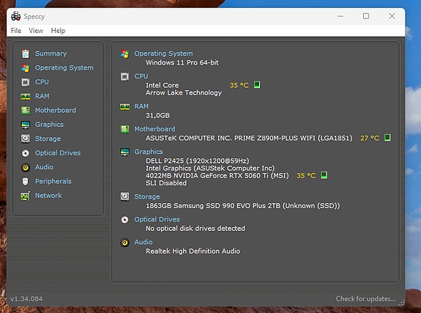421x313 pixels.
Task: Open the Help menu
Action: pyautogui.click(x=58, y=31)
